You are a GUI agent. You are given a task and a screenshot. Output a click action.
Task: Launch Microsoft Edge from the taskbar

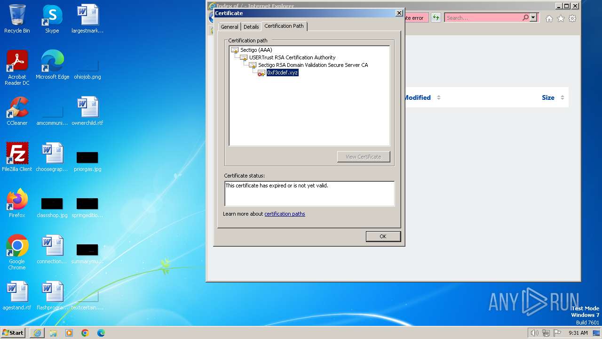pyautogui.click(x=101, y=333)
